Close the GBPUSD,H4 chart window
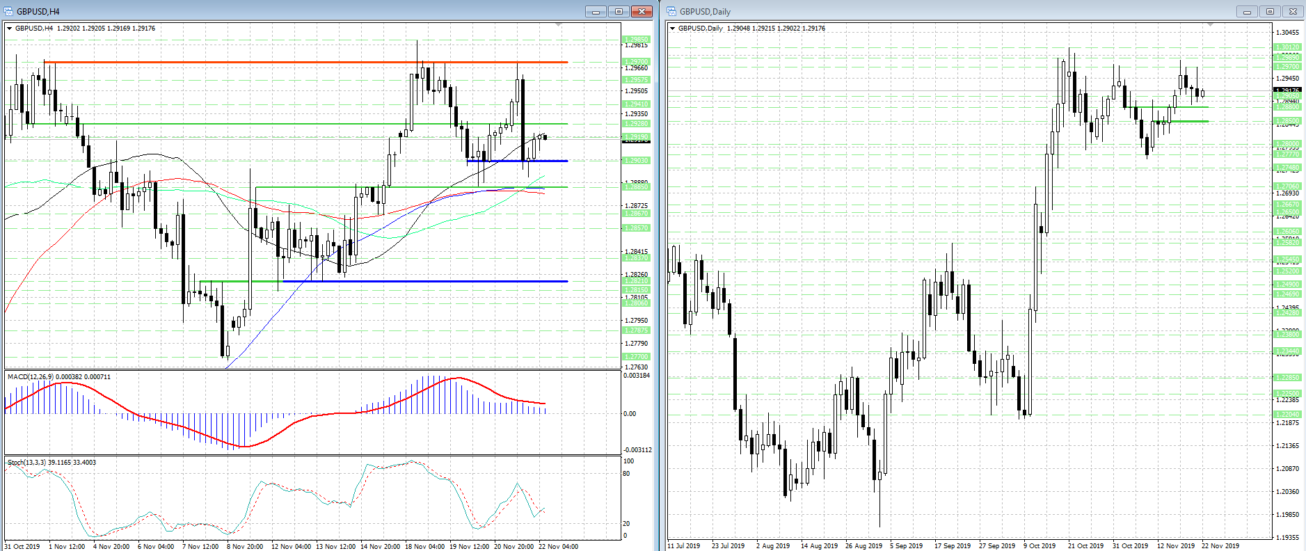Screen dimensions: 1306x551 (641, 11)
